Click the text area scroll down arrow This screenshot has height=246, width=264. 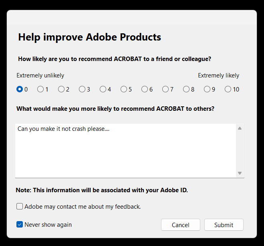point(240,173)
